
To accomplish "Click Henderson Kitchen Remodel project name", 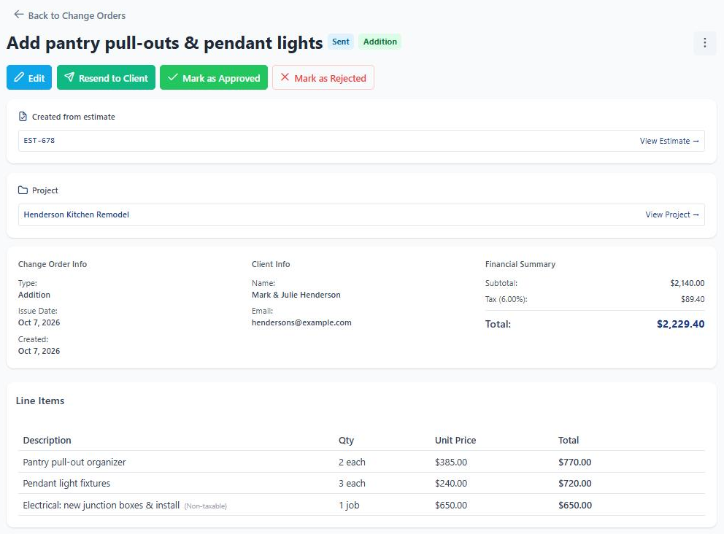I will click(x=76, y=214).
